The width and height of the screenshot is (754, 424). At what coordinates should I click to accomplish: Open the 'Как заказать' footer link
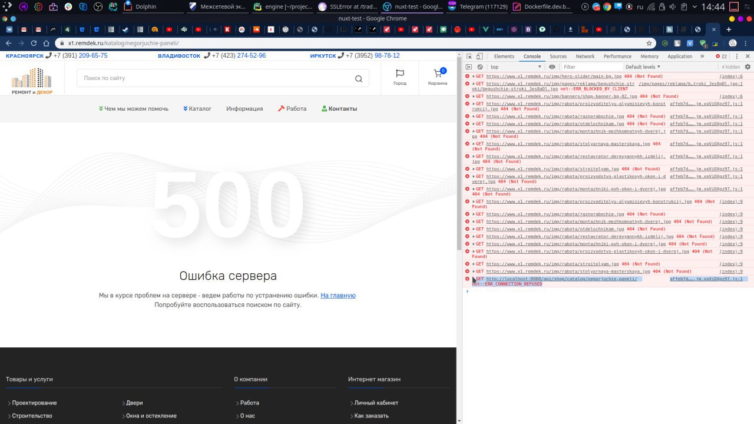coord(371,416)
